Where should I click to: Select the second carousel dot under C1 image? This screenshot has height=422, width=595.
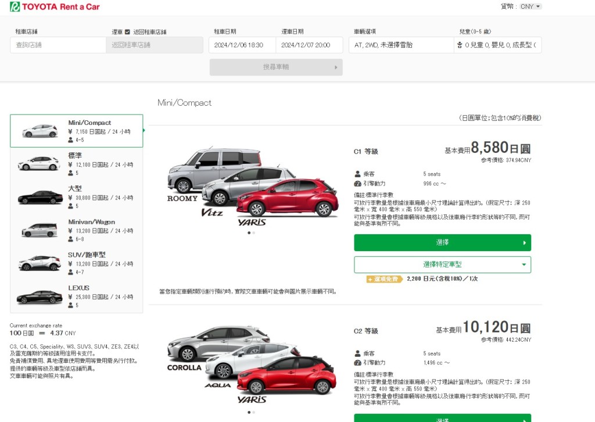click(x=253, y=233)
